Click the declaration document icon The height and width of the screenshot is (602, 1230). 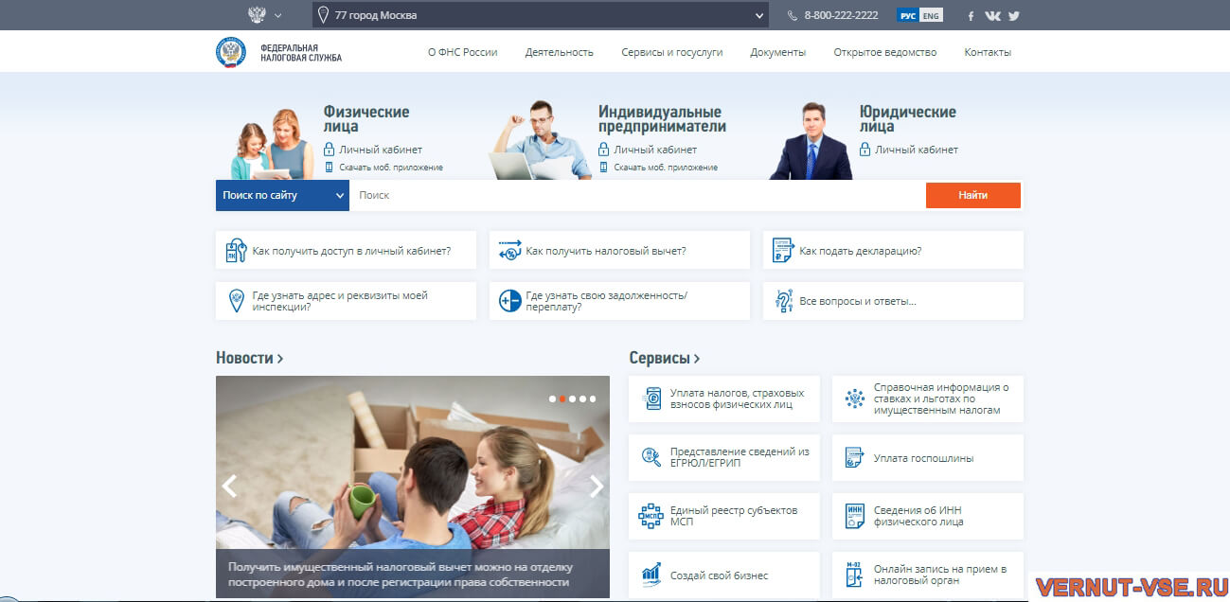pos(782,251)
